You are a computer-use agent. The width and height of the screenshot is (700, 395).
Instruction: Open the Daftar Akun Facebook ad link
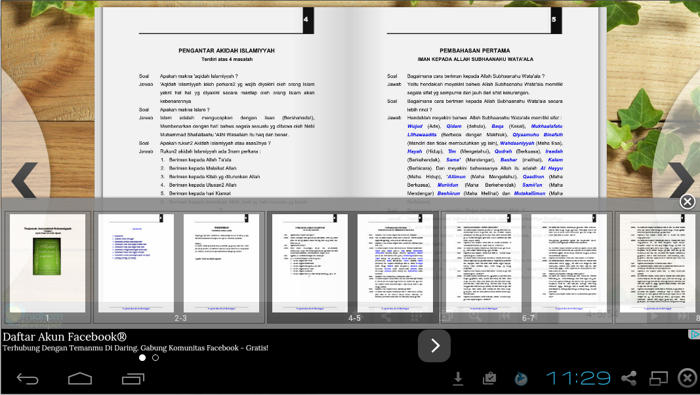tap(64, 337)
